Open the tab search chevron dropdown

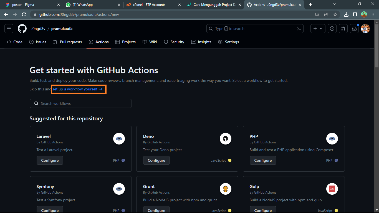pos(334,4)
